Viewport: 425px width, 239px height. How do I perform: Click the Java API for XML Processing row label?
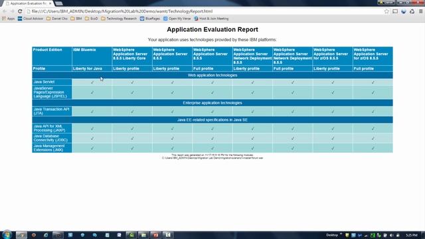pyautogui.click(x=52, y=128)
